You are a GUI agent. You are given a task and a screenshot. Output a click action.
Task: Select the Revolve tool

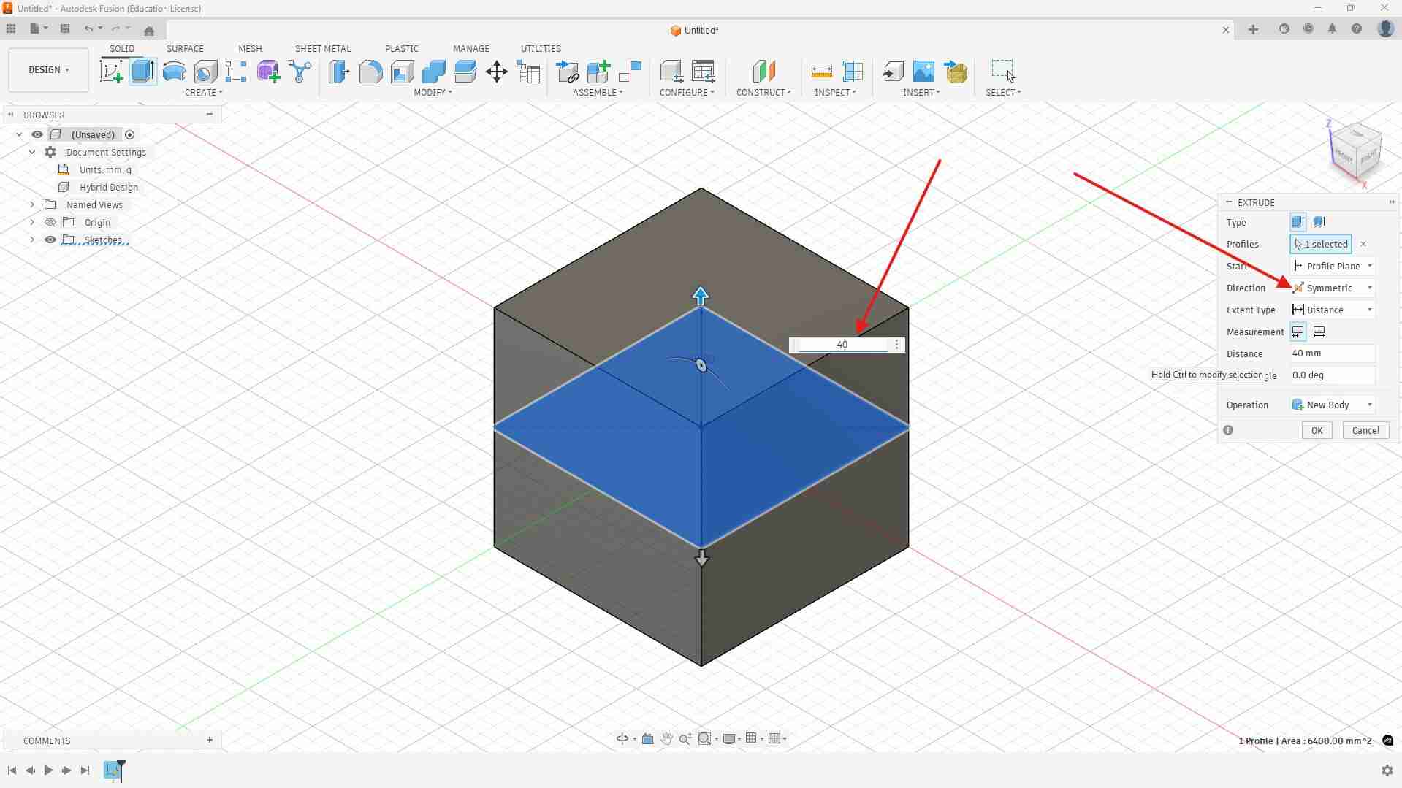174,72
